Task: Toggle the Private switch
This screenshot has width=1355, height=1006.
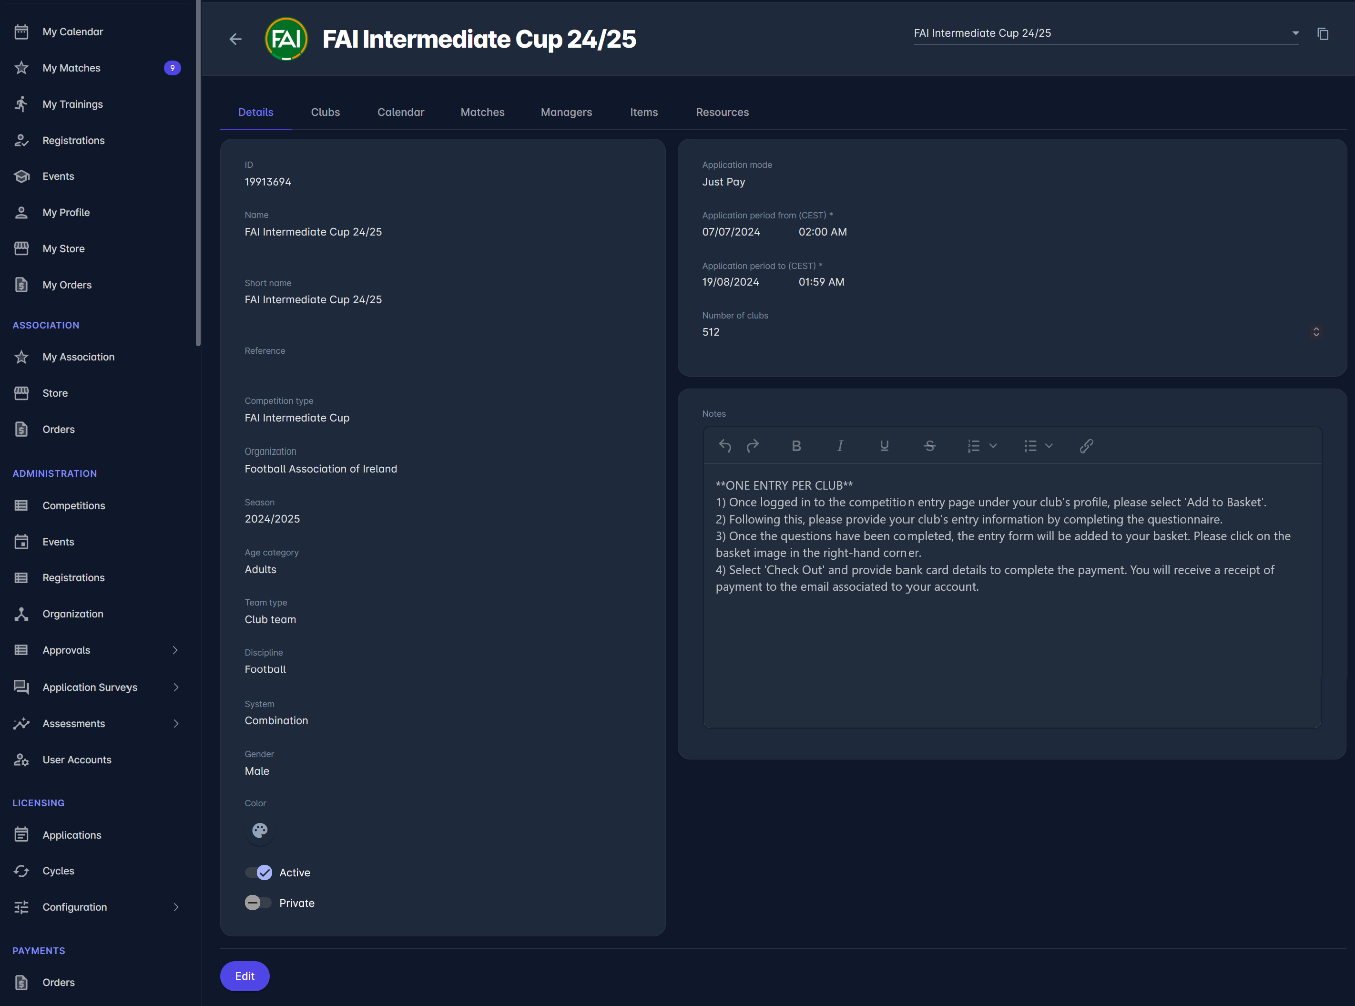Action: [x=258, y=903]
